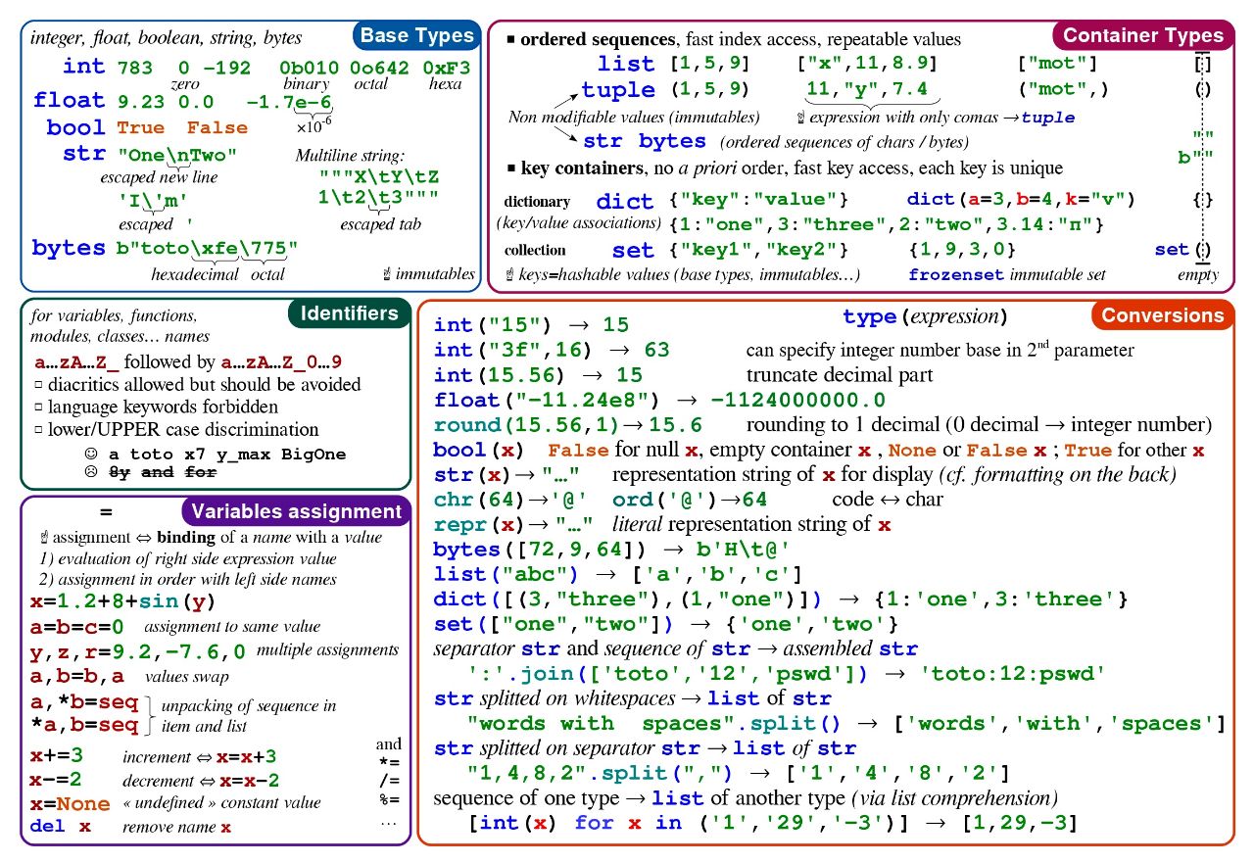
Task: Click the 'Variables assignment' section header
Action: click(296, 511)
